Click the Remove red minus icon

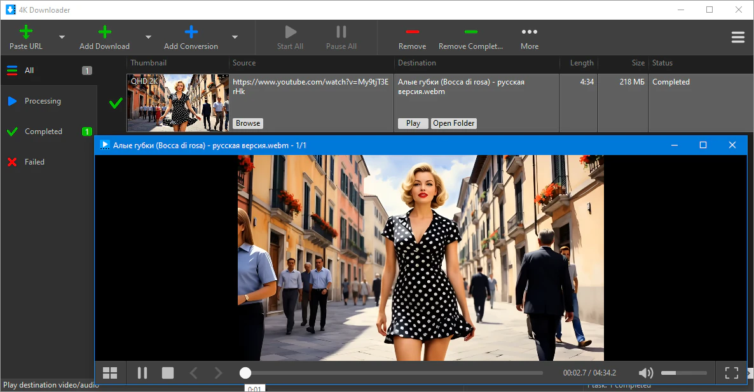click(412, 32)
